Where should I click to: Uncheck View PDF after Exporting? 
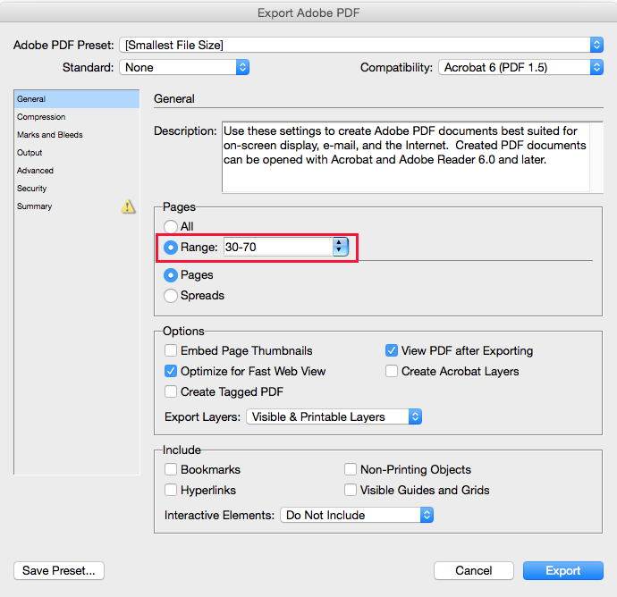click(x=392, y=351)
